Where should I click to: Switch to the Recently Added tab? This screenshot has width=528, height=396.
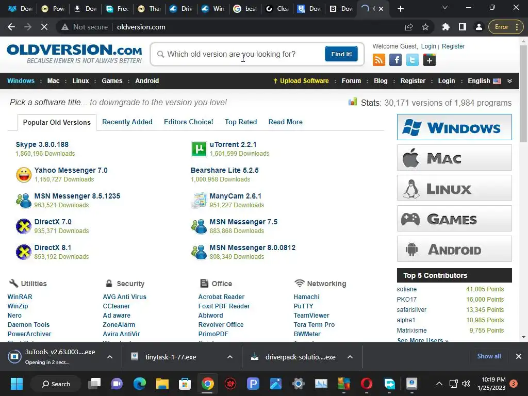pos(127,122)
